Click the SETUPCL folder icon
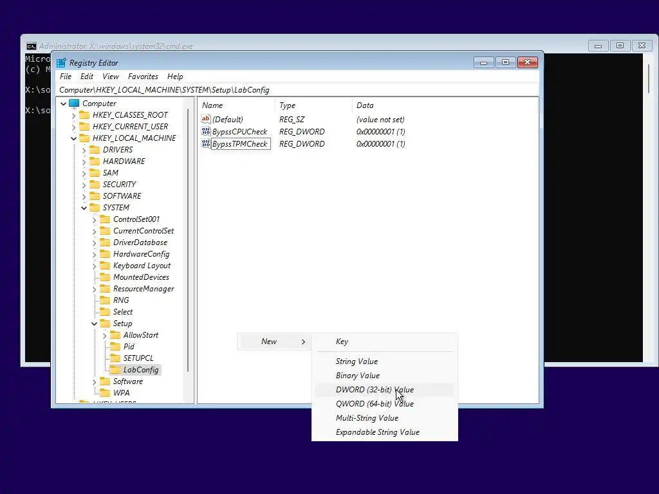The height and width of the screenshot is (494, 659). 115,358
